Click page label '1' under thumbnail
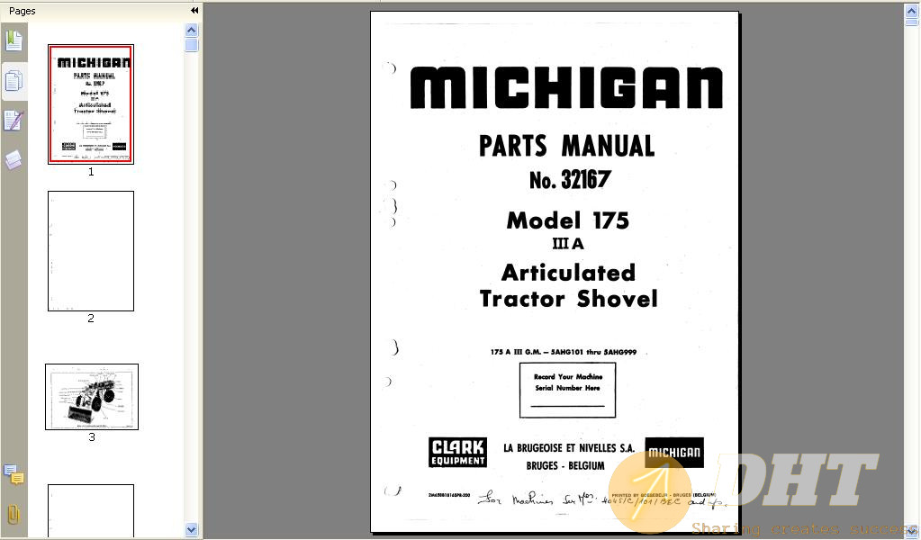Image resolution: width=921 pixels, height=540 pixels. (x=91, y=172)
